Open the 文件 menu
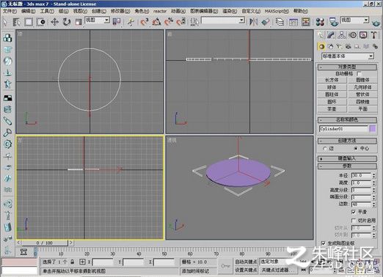383x277 pixels. (10, 11)
